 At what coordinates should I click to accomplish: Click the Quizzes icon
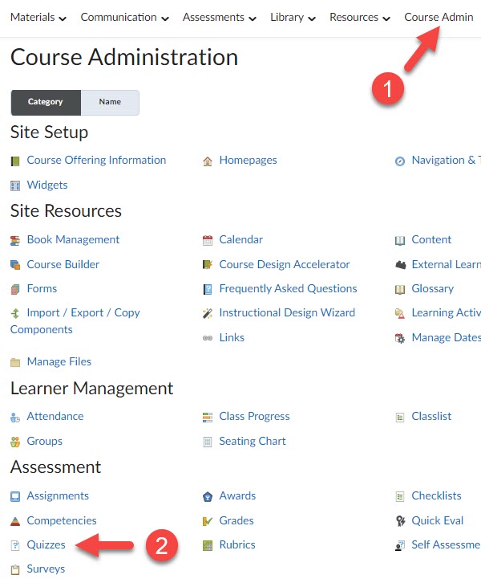pos(15,545)
